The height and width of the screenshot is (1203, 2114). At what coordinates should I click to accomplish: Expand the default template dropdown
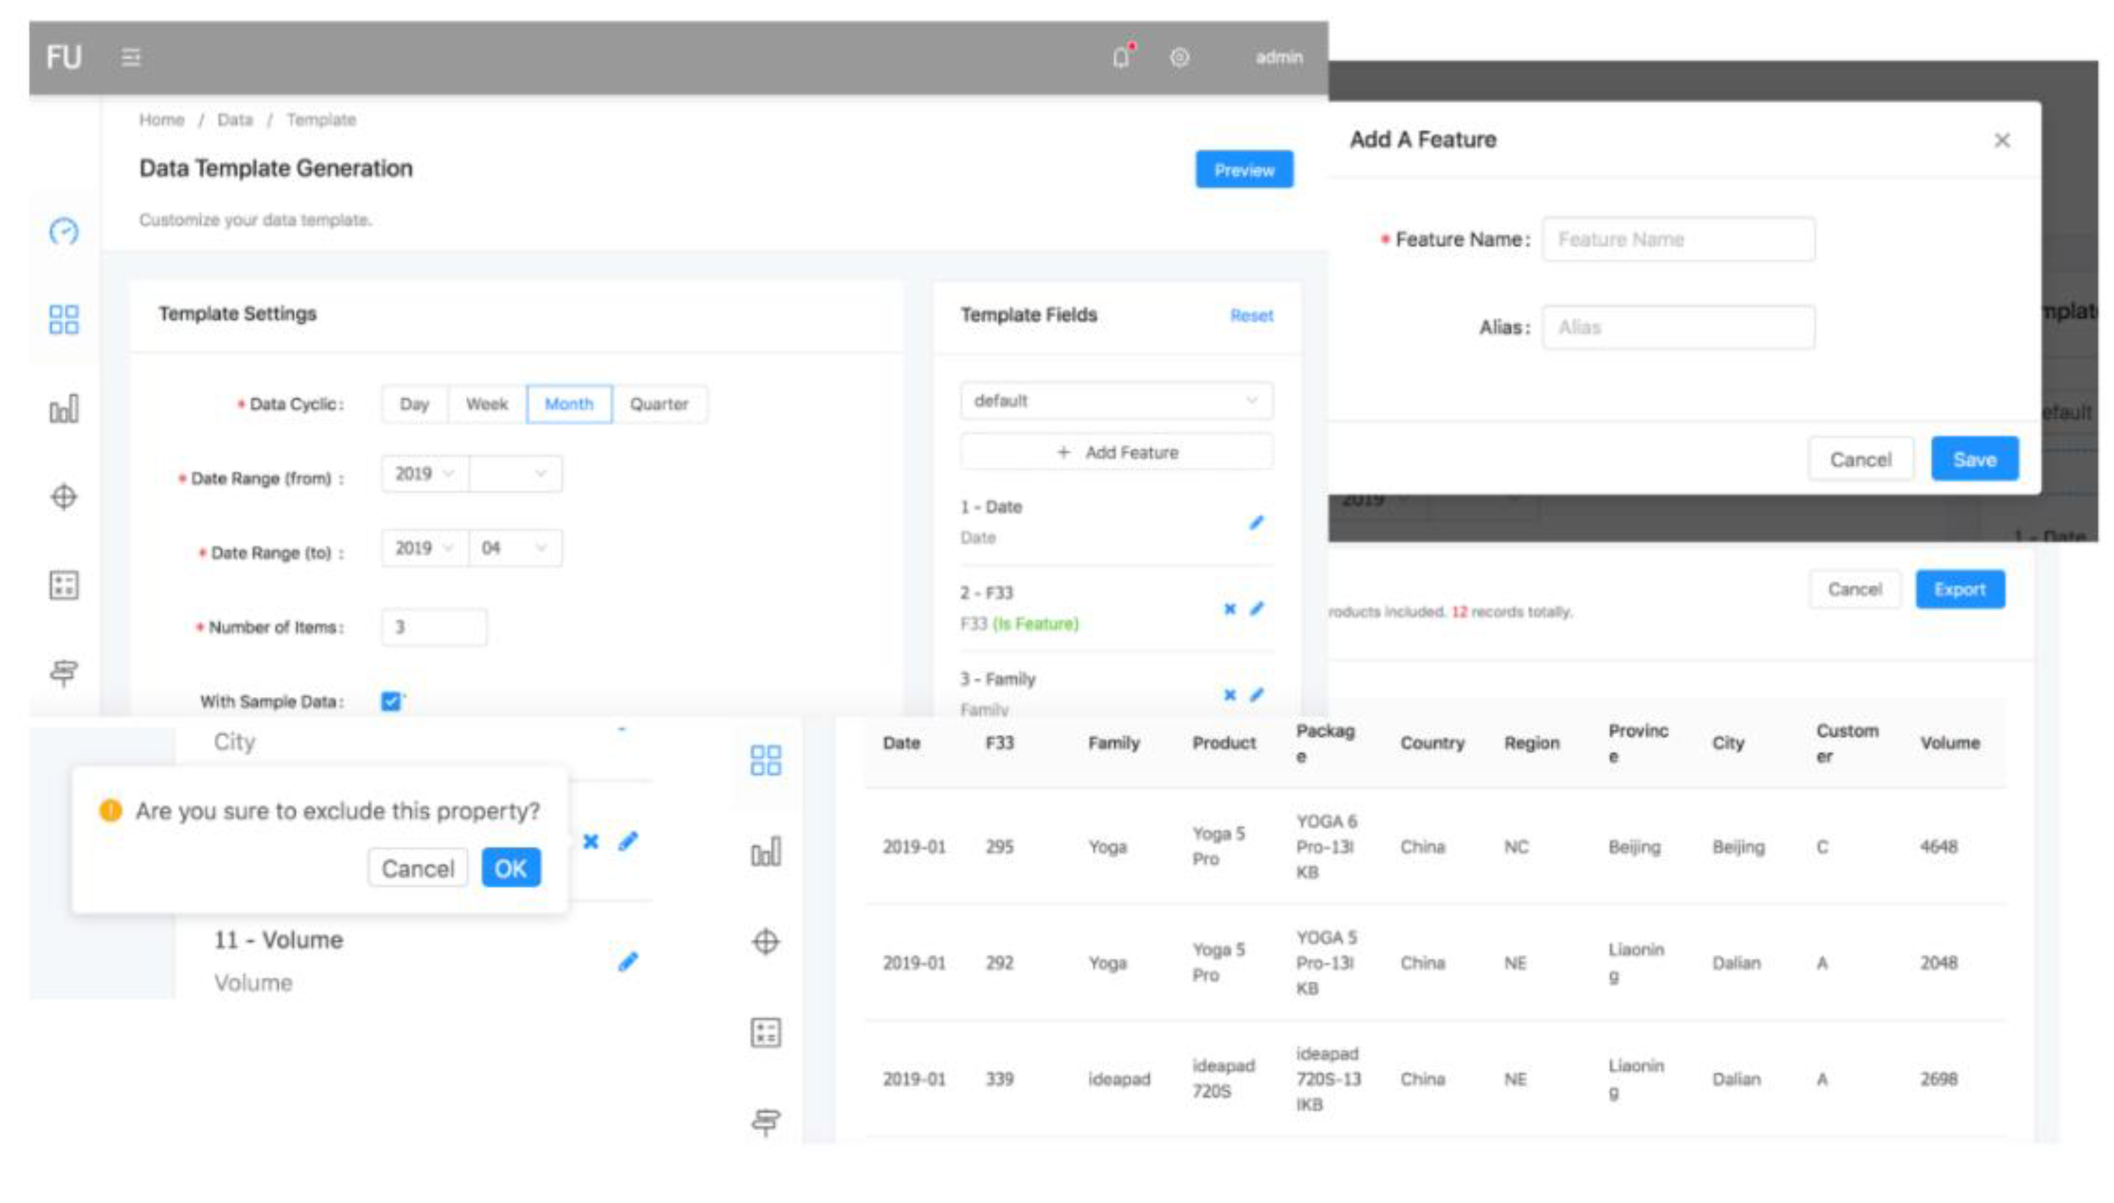[x=1116, y=401]
